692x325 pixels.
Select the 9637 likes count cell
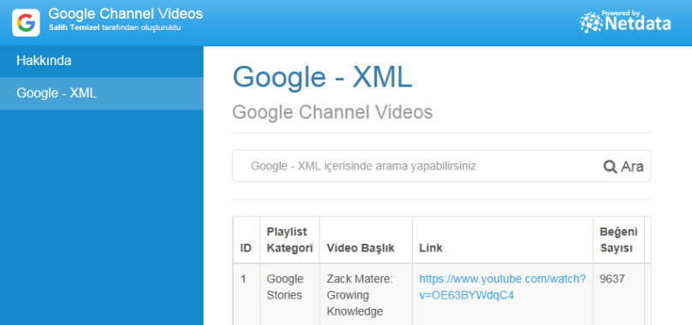point(618,295)
